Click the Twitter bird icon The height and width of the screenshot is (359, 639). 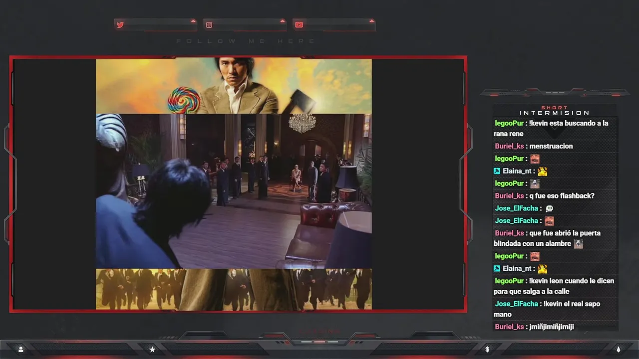click(120, 25)
